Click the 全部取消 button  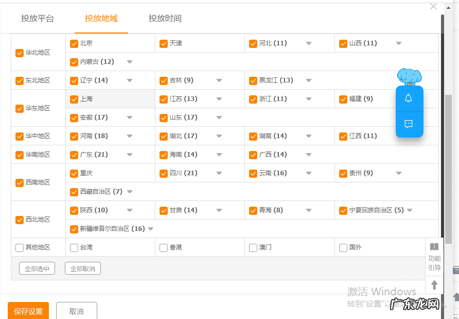coord(83,268)
